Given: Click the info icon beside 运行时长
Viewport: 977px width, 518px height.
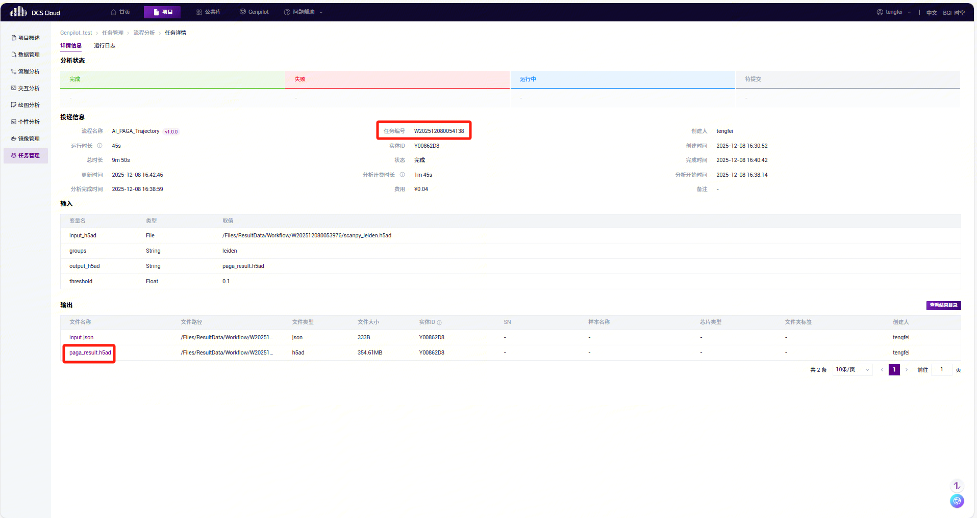Looking at the screenshot, I should (x=100, y=146).
